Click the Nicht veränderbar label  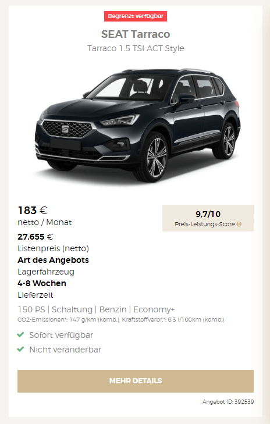[65, 350]
